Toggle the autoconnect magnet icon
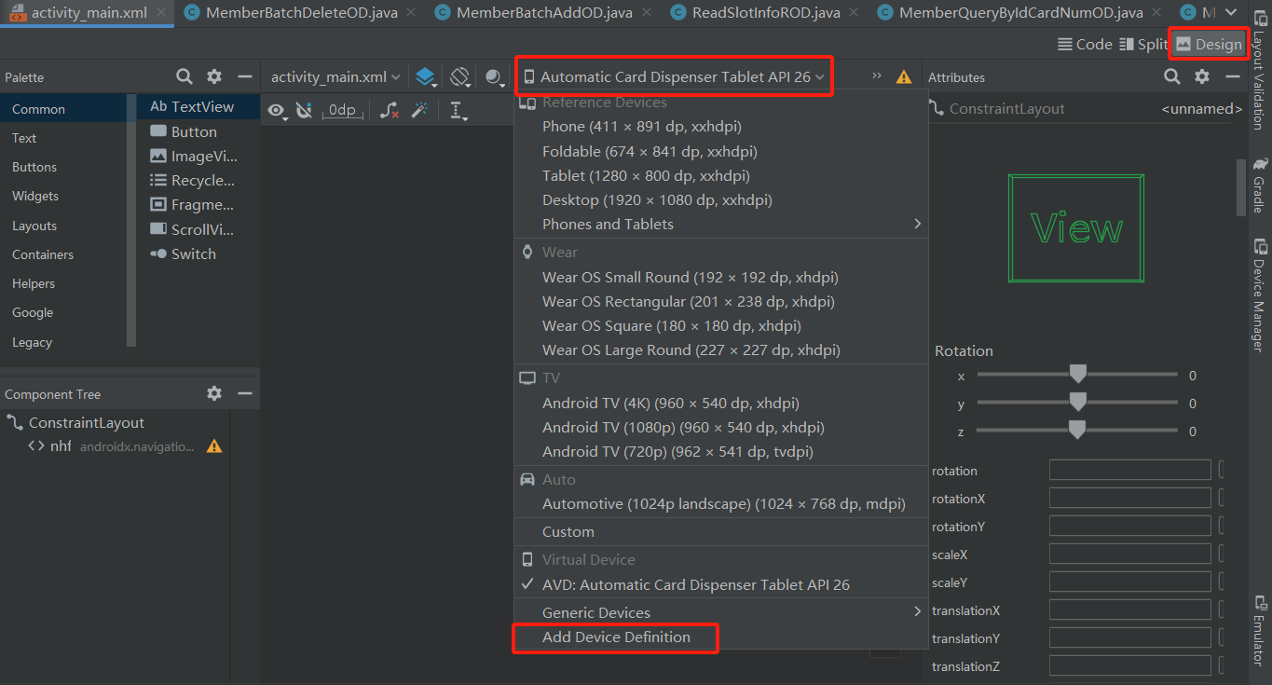The width and height of the screenshot is (1272, 685). 304,110
